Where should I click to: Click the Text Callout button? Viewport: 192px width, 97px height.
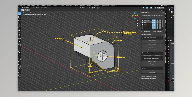pyautogui.click(x=152, y=73)
